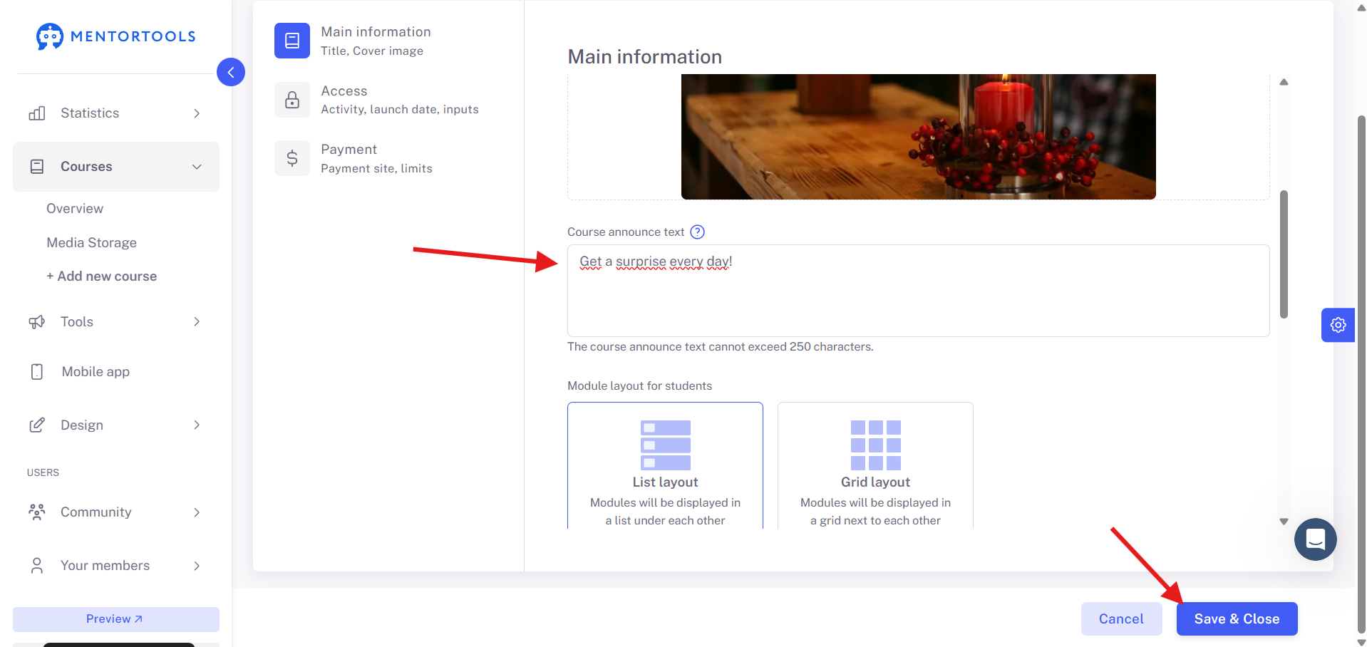Screen dimensions: 1367x647
Task: Click the Payment dollar icon
Action: [x=292, y=158]
